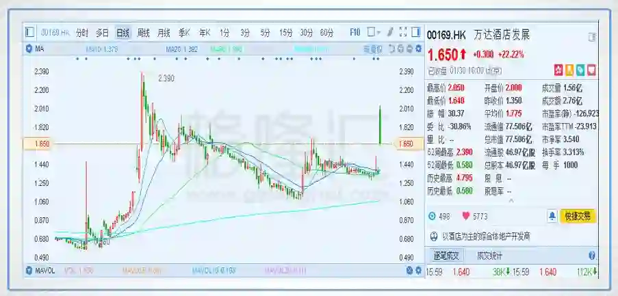The width and height of the screenshot is (618, 296).
Task: Select the 周线 weekly K-line tab
Action: click(143, 33)
